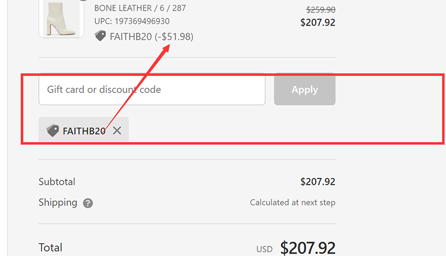Click the Subtotal amount $207.92
Viewport: 446px width, 256px height.
tap(318, 182)
